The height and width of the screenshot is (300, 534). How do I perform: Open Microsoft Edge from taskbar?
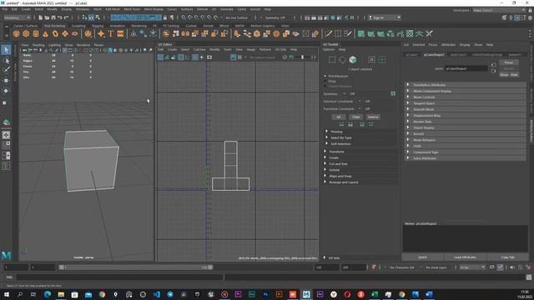(48, 294)
